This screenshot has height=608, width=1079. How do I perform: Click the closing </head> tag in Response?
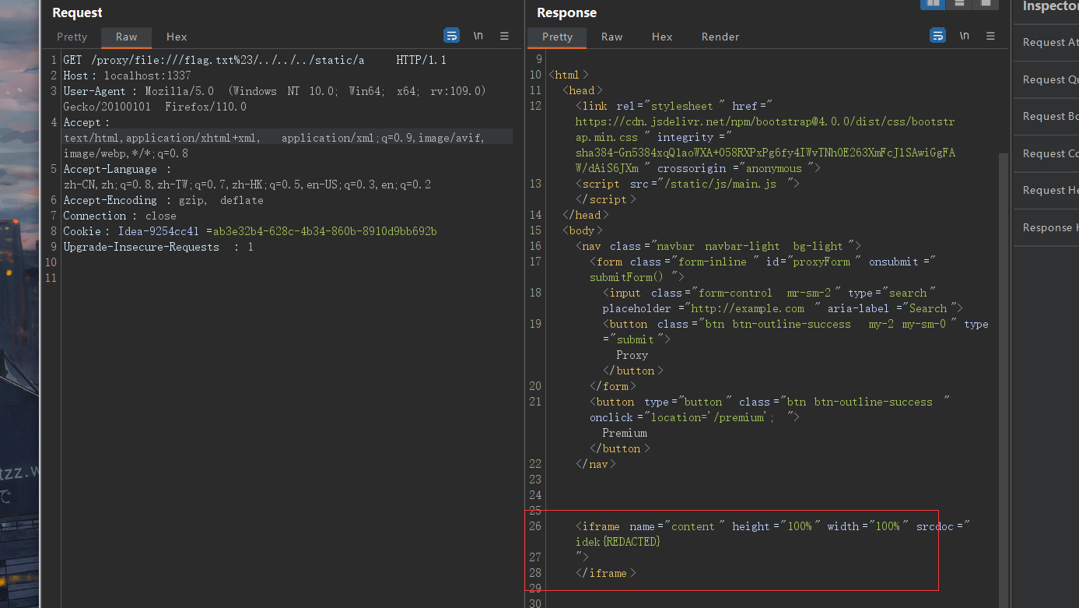coord(585,215)
